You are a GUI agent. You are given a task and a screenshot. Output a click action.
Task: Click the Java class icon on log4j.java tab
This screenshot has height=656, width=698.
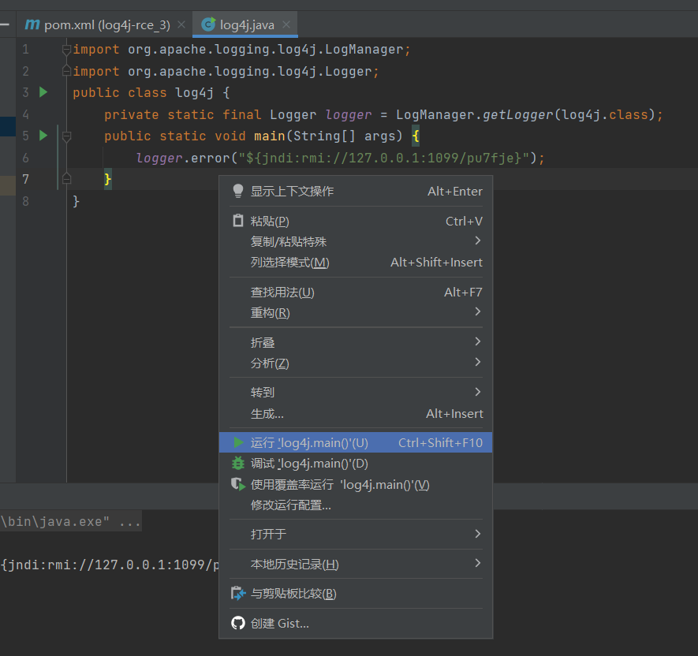click(208, 24)
